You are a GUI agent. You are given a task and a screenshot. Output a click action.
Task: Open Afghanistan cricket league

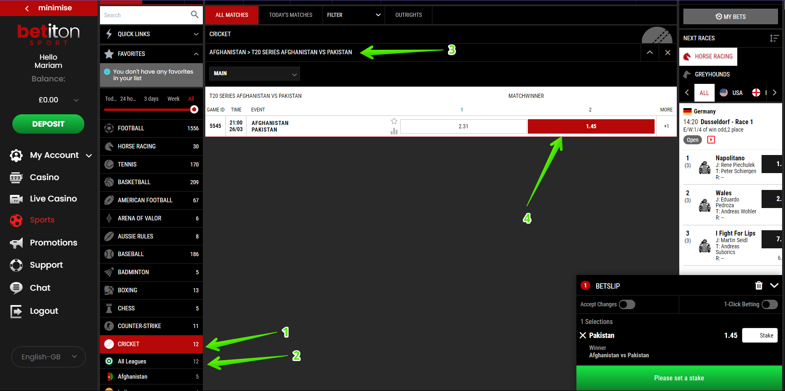coord(151,377)
